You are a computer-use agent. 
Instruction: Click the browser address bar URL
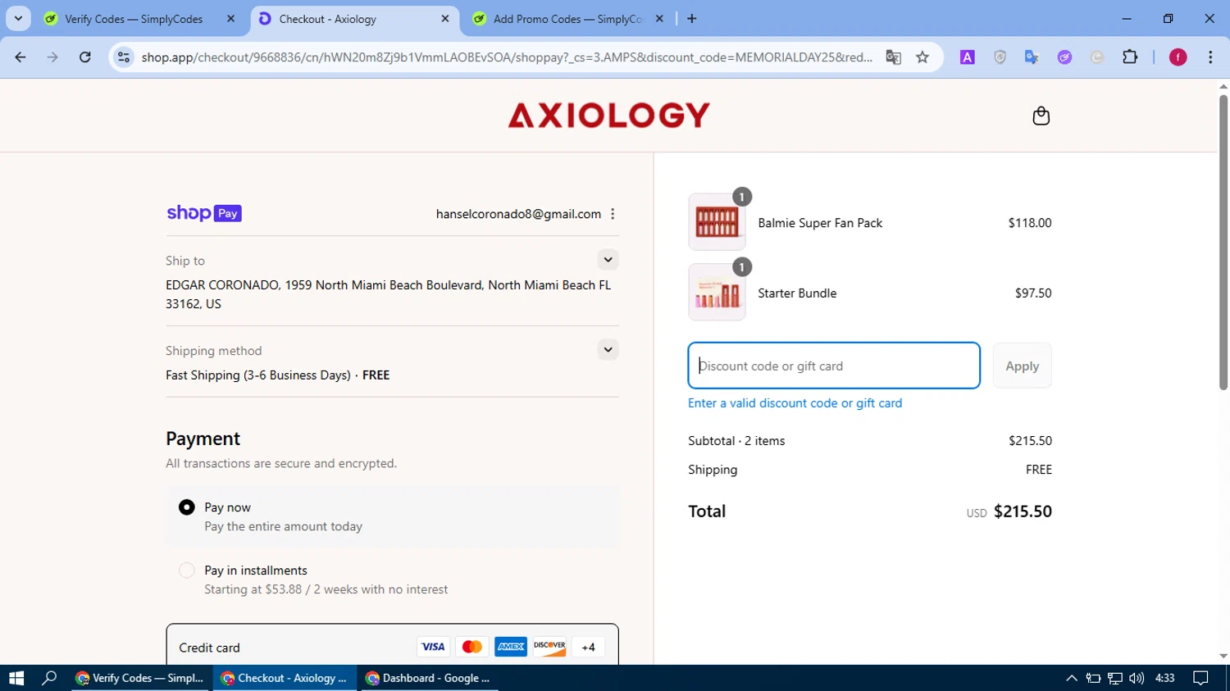[x=507, y=57]
